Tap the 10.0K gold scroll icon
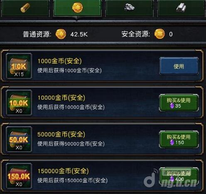The width and height of the screenshot is (206, 194). point(19,103)
